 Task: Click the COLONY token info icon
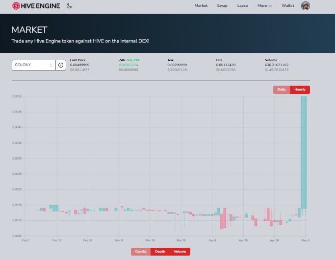pos(61,65)
